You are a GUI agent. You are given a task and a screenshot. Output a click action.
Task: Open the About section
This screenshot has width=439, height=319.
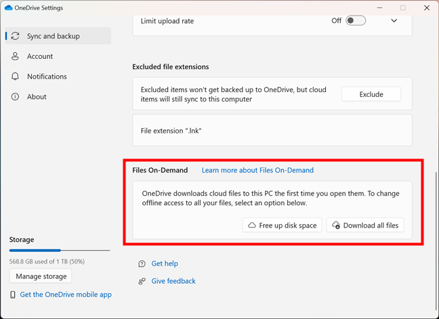click(x=37, y=97)
